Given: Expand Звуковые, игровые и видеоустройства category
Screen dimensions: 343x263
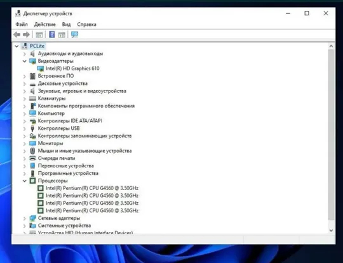Looking at the screenshot, I should click(x=25, y=91).
